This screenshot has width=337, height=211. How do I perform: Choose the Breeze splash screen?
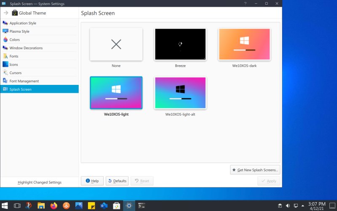(x=180, y=45)
